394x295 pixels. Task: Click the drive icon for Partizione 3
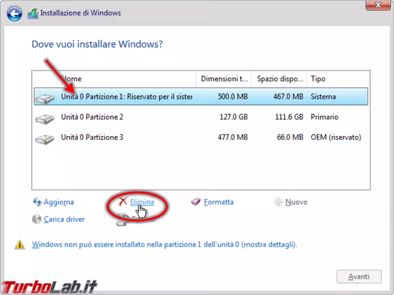click(44, 139)
